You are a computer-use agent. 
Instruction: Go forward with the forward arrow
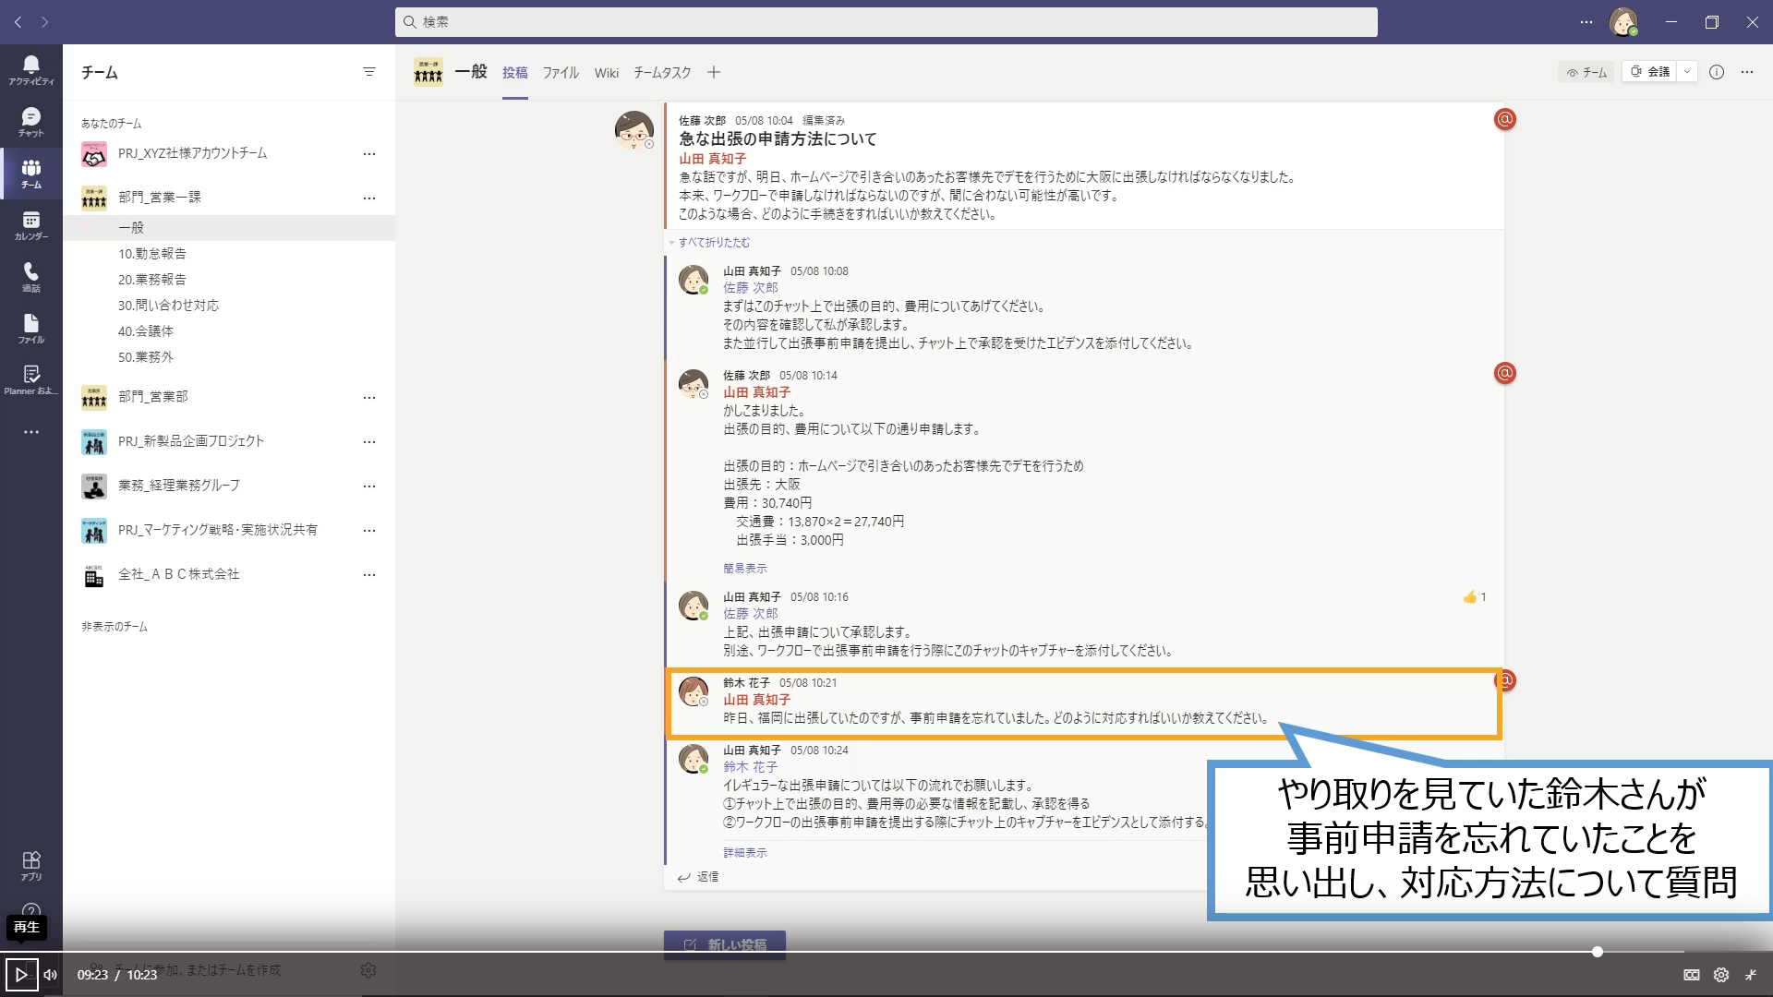[x=44, y=22]
